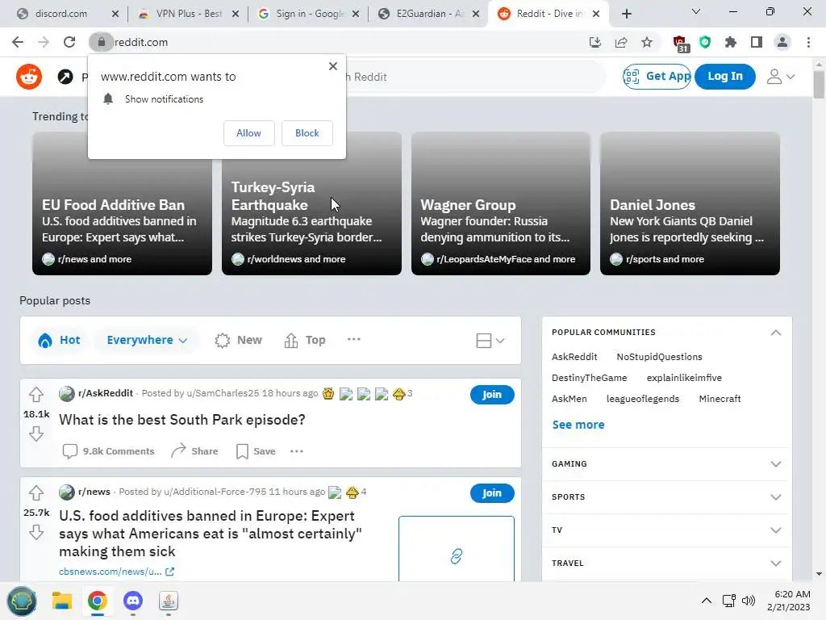This screenshot has height=620, width=826.
Task: Click the Log In button
Action: tap(725, 77)
